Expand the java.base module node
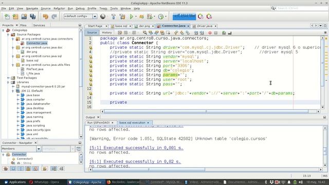The height and width of the screenshot is (185, 329). point(18,95)
